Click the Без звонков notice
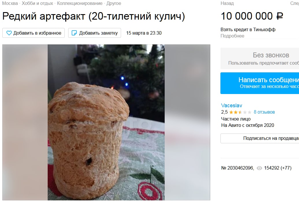Screen dimensions: 299x203 point(260,59)
